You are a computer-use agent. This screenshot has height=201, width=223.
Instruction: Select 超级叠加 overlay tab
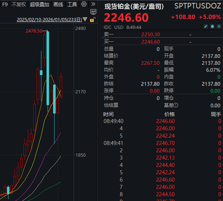(39, 4)
